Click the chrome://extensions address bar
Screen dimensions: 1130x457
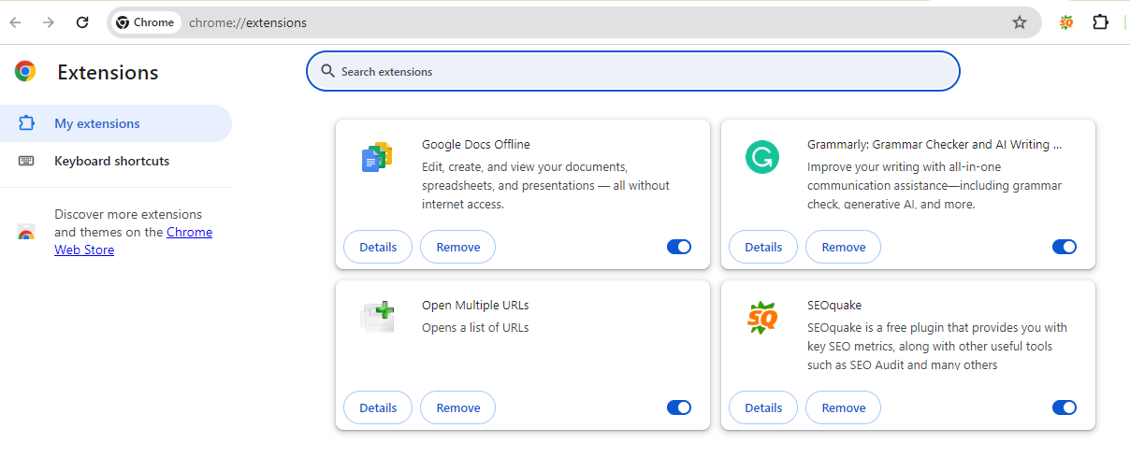pyautogui.click(x=574, y=22)
